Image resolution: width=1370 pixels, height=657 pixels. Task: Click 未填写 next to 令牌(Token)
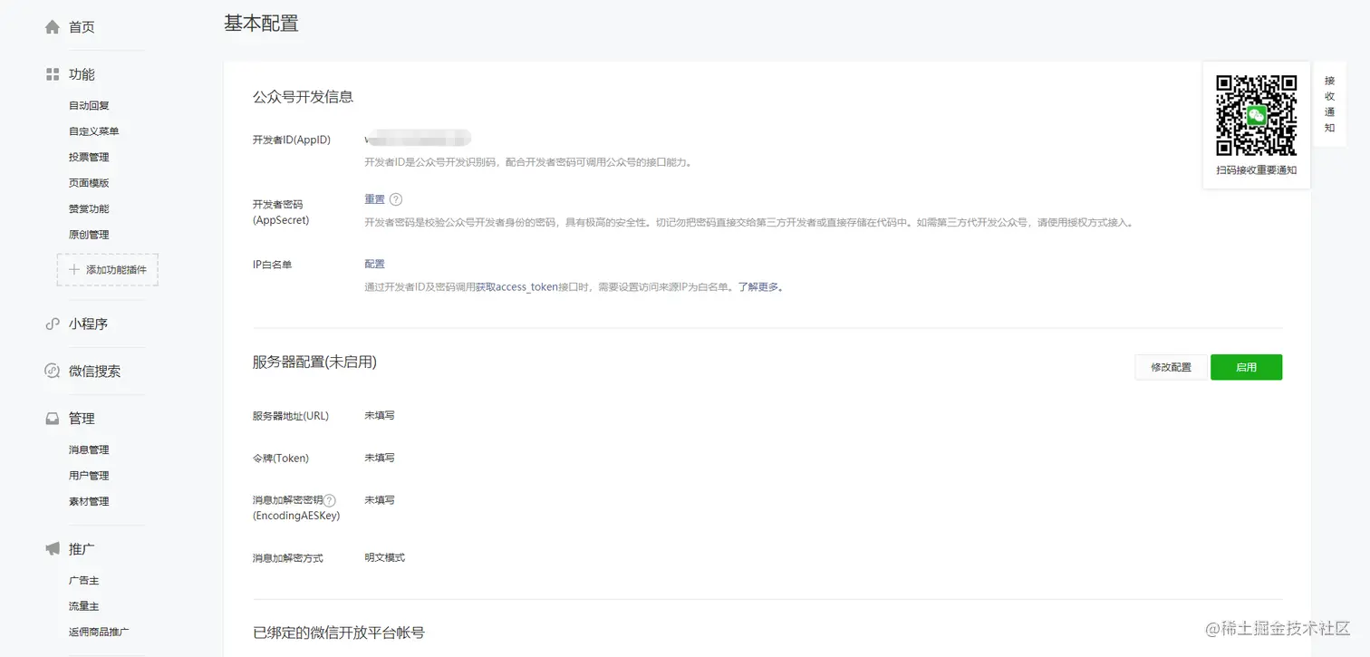click(380, 458)
